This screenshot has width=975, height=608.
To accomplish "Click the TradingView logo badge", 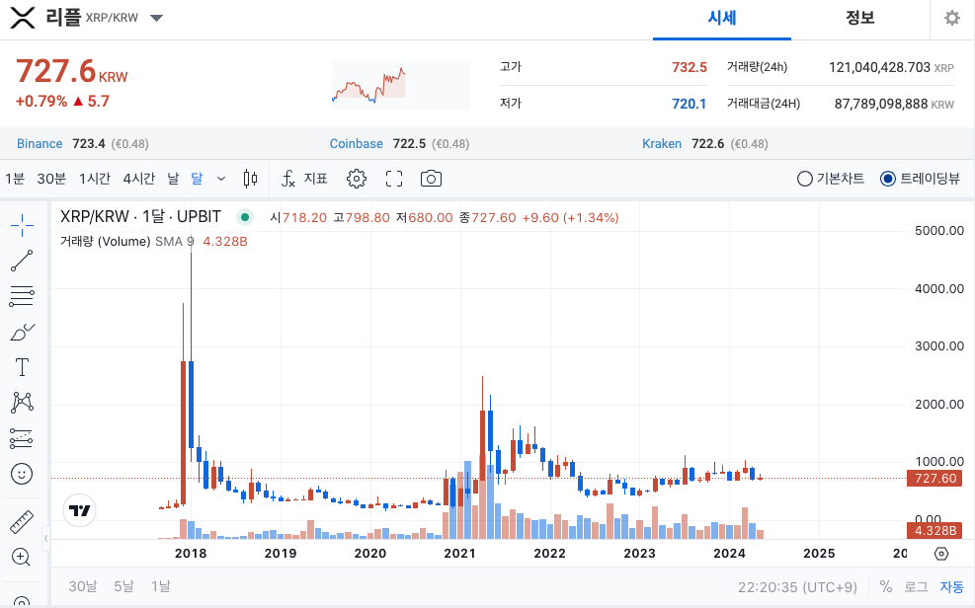I will (80, 510).
